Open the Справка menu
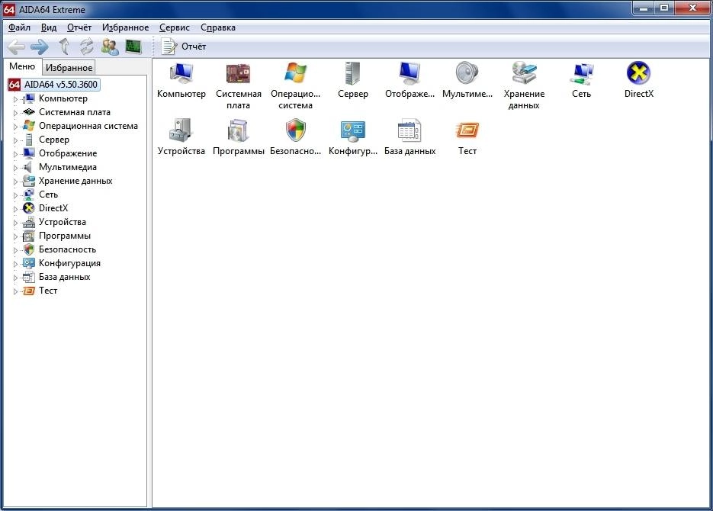713x511 pixels. coord(218,27)
